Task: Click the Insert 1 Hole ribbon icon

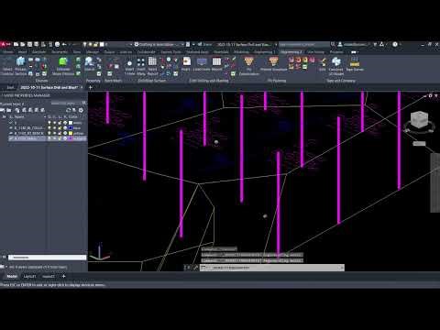Action: click(129, 63)
